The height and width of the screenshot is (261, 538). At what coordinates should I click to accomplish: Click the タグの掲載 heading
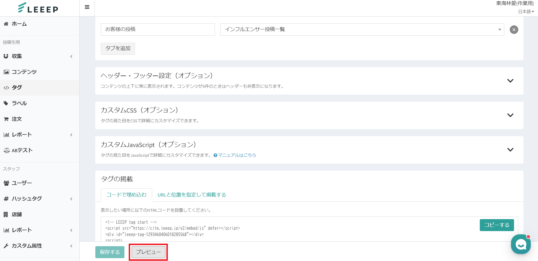pos(117,179)
